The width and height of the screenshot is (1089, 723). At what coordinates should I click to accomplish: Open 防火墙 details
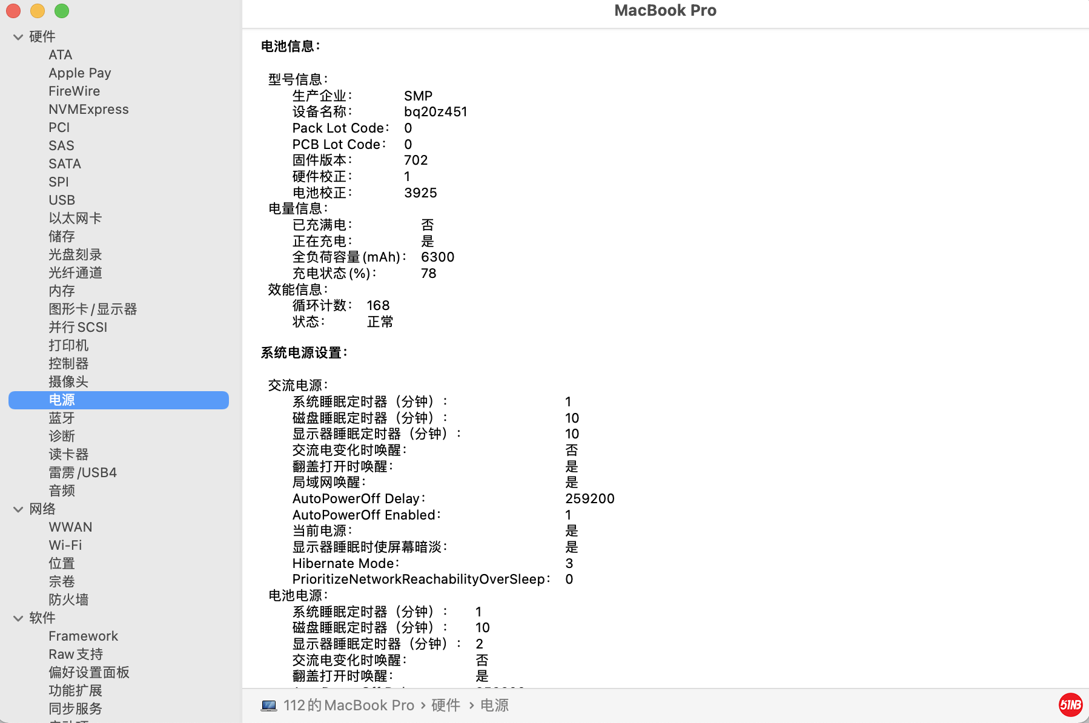tap(68, 600)
